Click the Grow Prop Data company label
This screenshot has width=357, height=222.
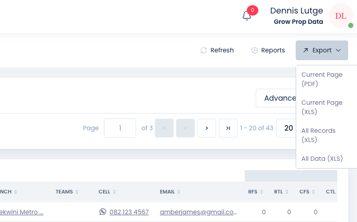click(x=298, y=22)
